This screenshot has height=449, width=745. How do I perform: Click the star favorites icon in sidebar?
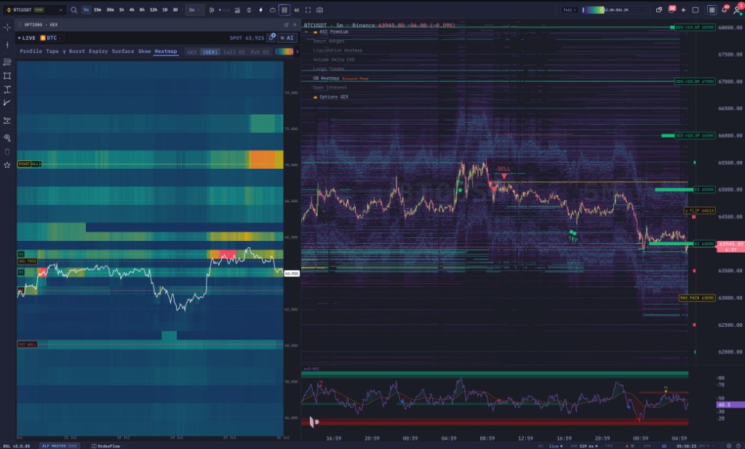[x=7, y=165]
